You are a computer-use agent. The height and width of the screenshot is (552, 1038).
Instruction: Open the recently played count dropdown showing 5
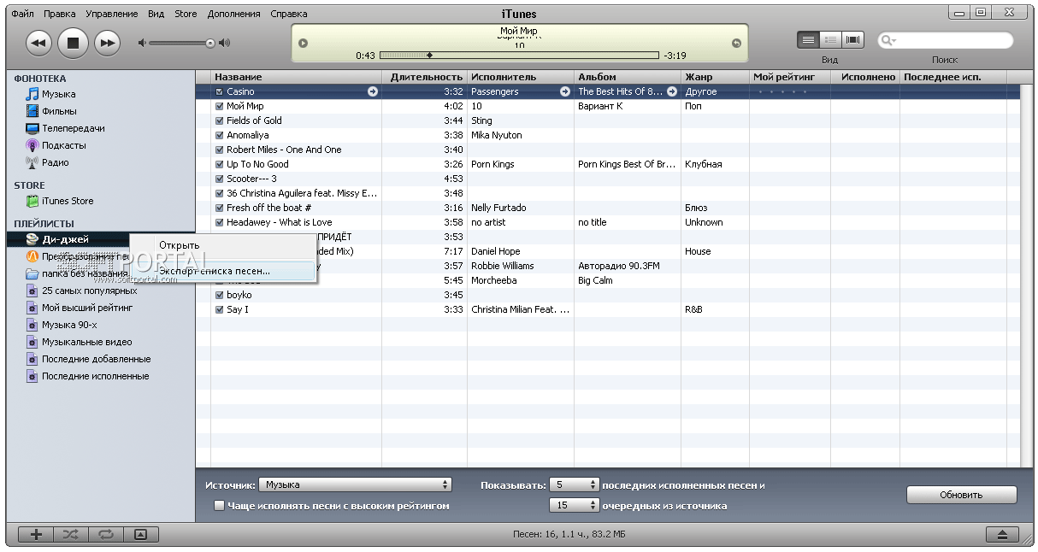pos(575,484)
